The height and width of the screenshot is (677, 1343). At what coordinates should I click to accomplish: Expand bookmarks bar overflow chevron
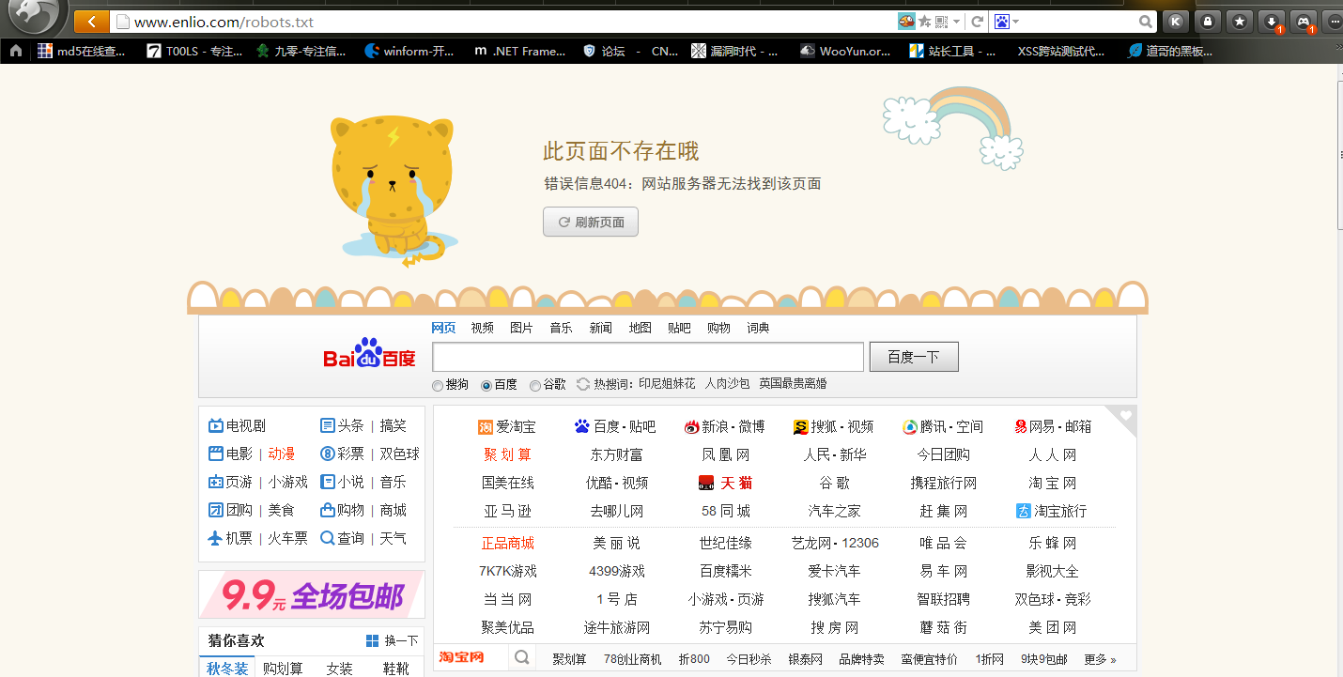pos(1337,47)
